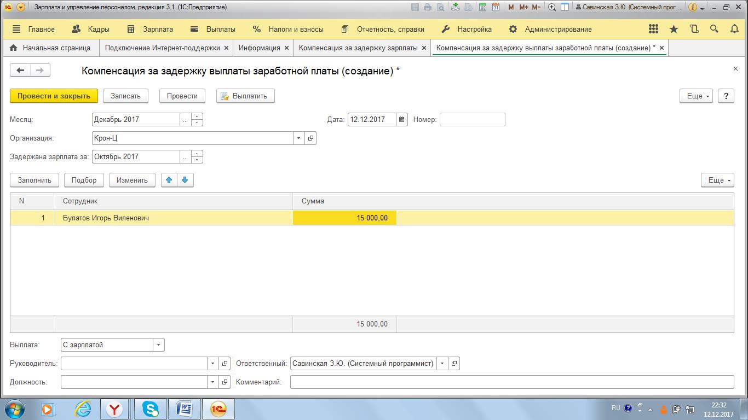The height and width of the screenshot is (420, 748).
Task: Open the calculator from the title bar
Action: click(482, 8)
